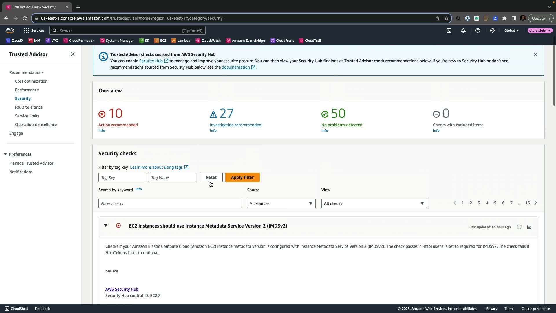Open the AWS Security Hub source link
This screenshot has width=556, height=313.
coord(122,289)
